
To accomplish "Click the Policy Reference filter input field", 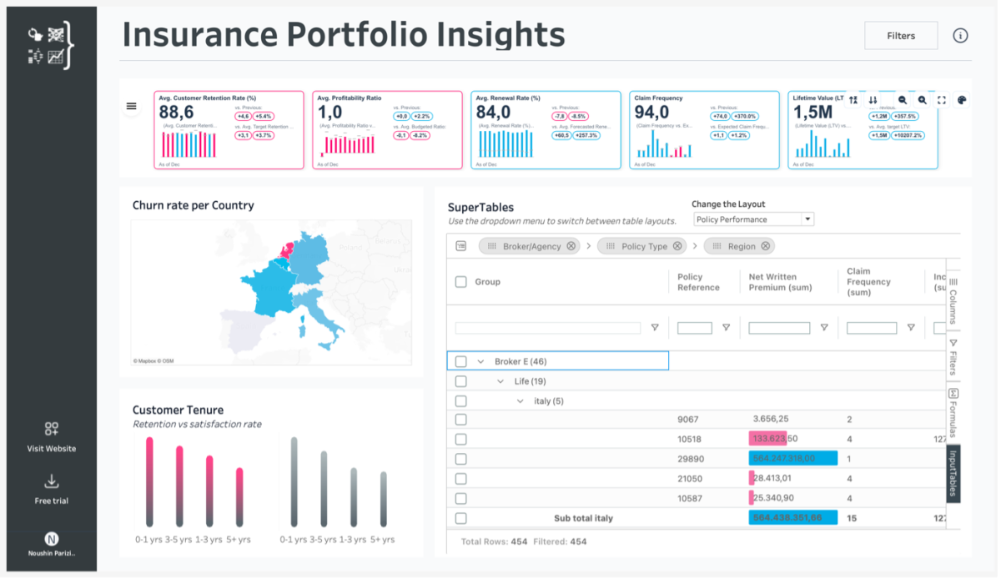I will point(695,327).
